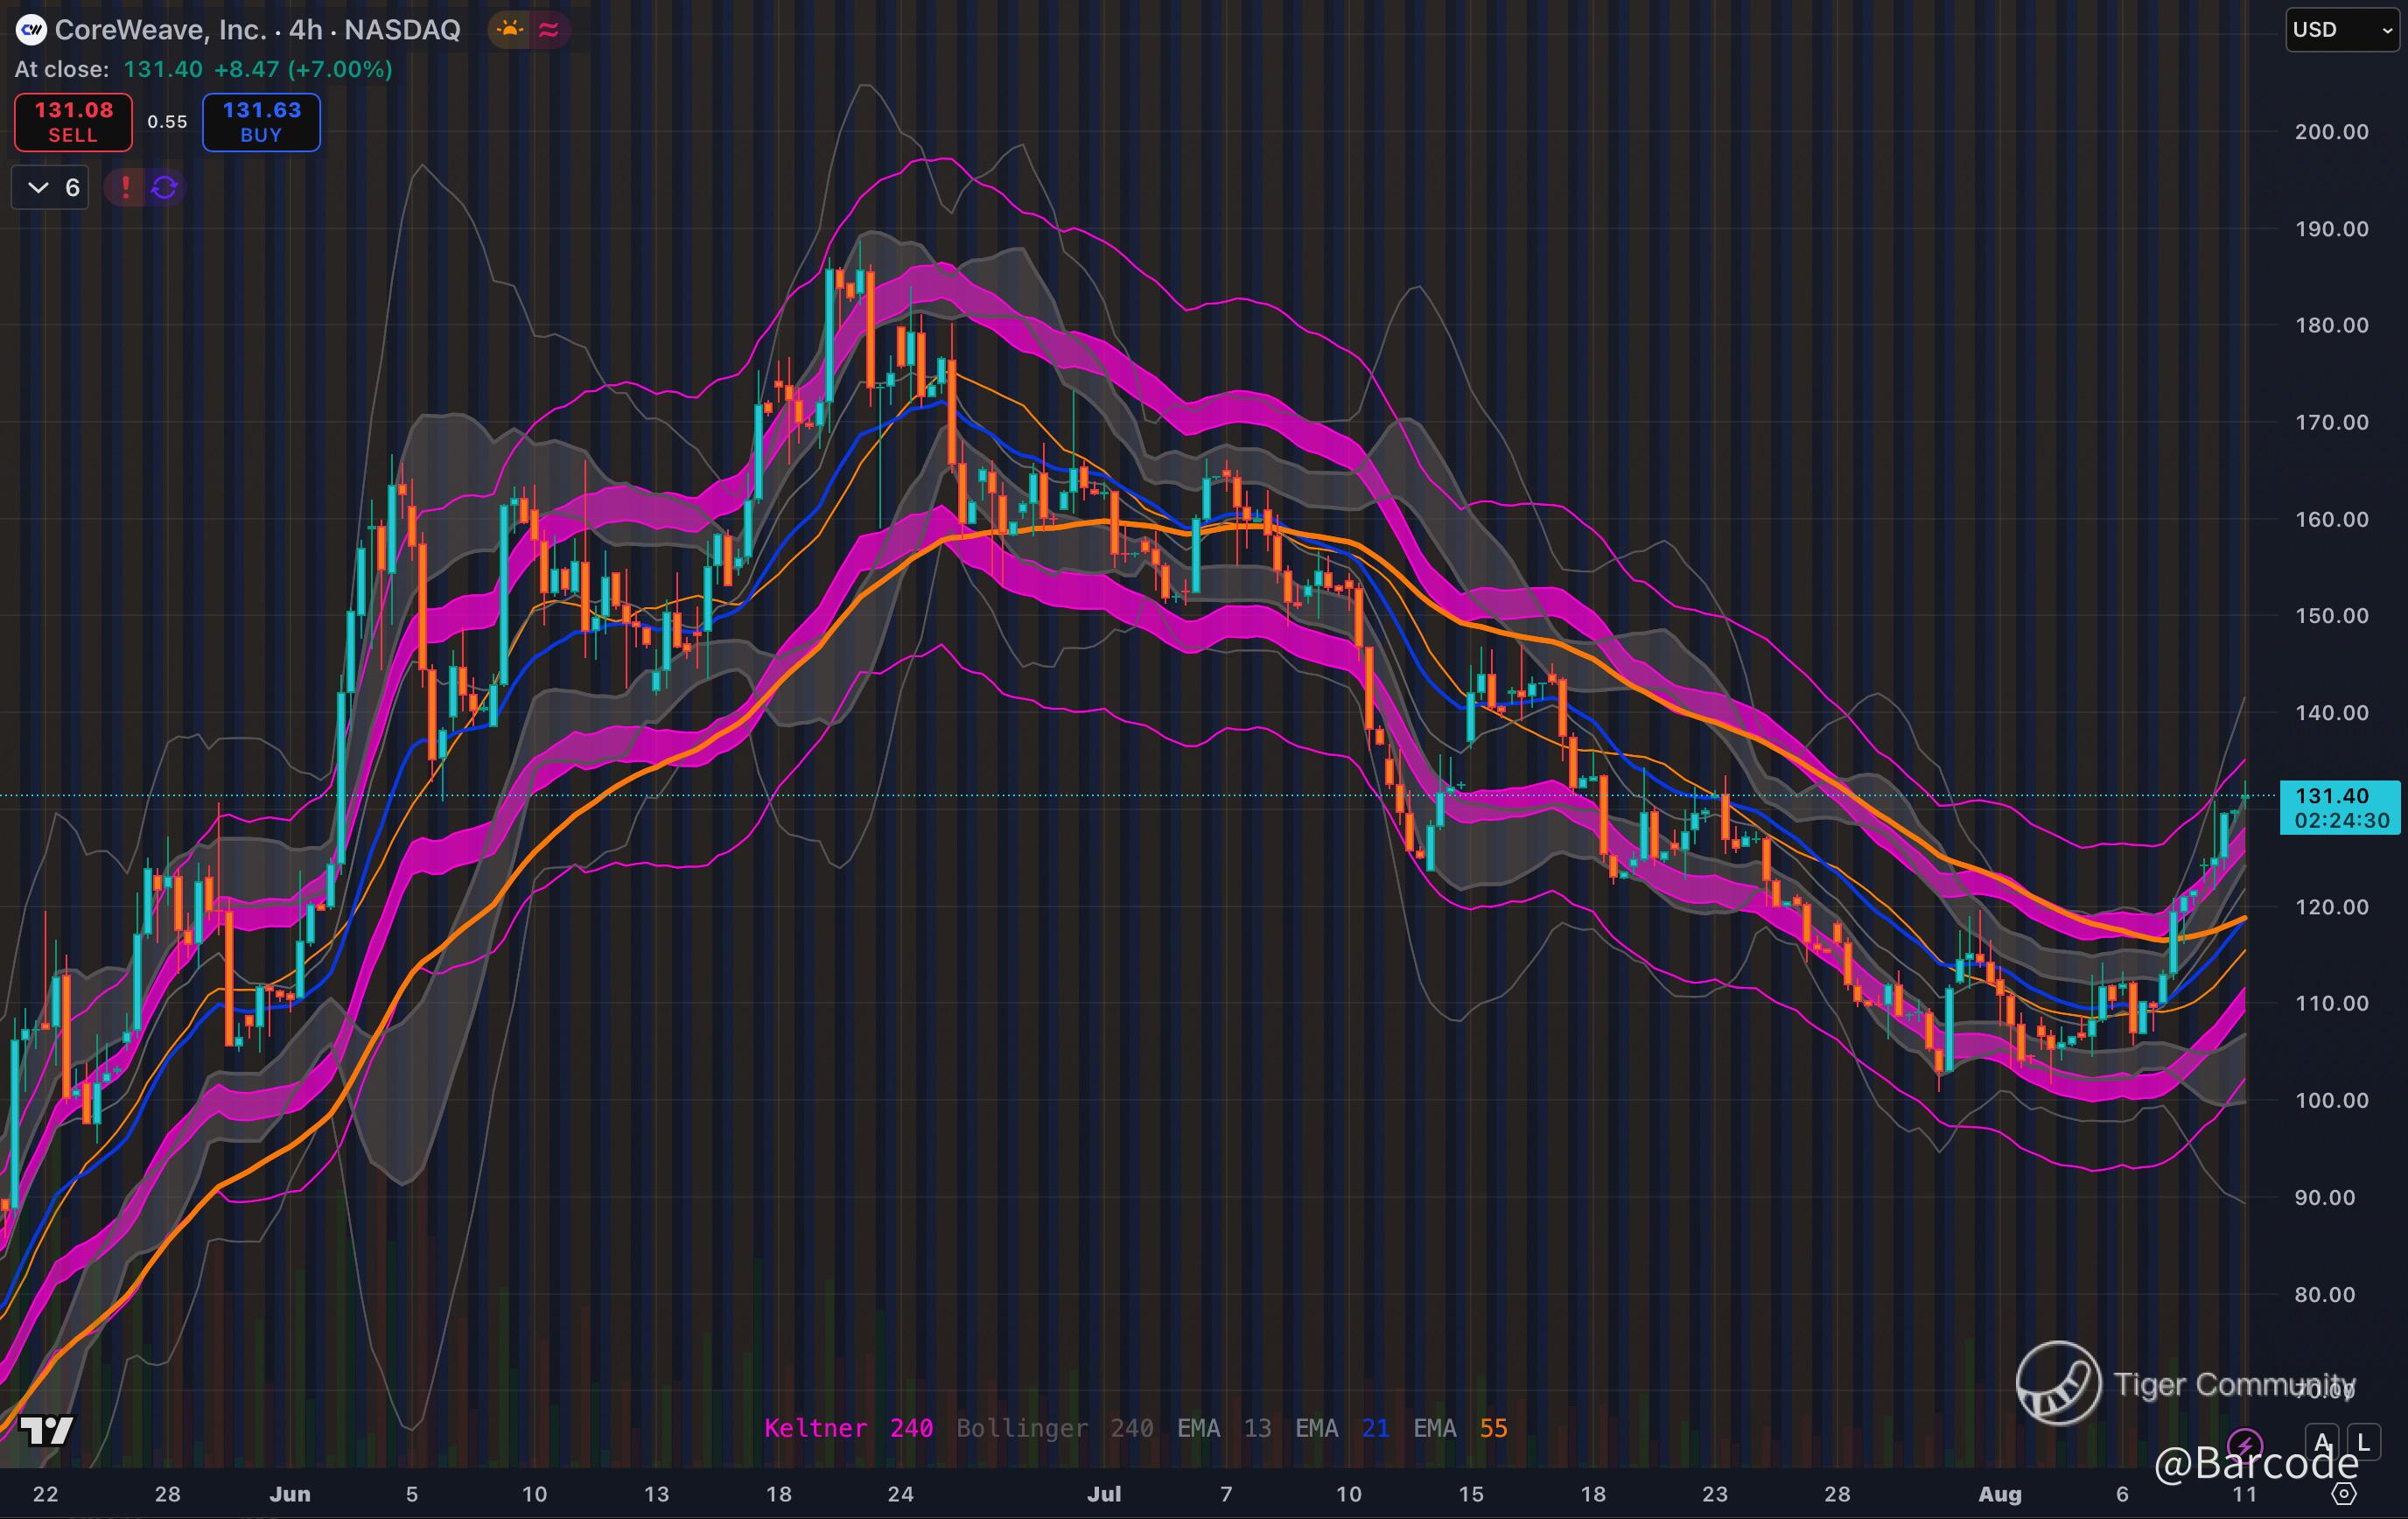Toggle the L log scale button

point(2363,1443)
